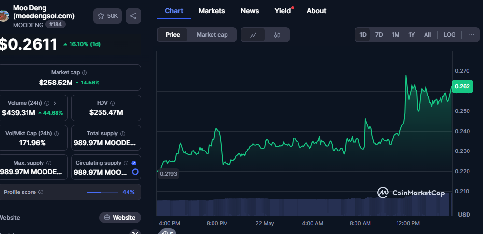This screenshot has width=483, height=234.
Task: Click the verified checkmark beside Circulating supply
Action: (134, 163)
